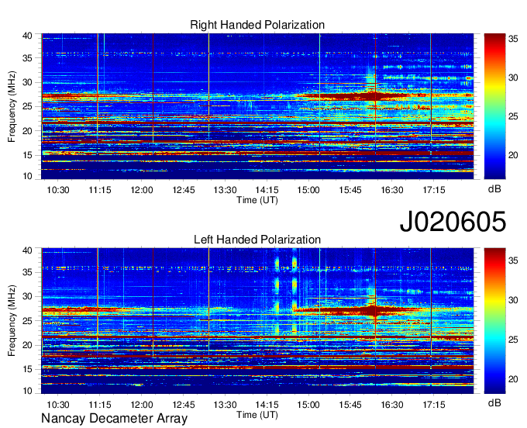Click the top plot's 'Frequency (MHz)' axis label
This screenshot has width=527, height=428.
point(12,106)
